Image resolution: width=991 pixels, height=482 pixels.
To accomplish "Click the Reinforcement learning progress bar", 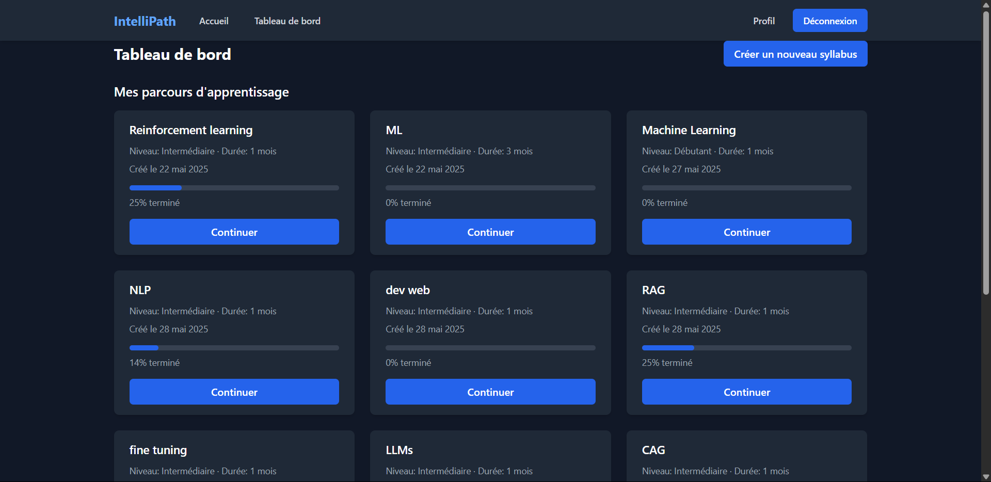I will click(x=234, y=188).
